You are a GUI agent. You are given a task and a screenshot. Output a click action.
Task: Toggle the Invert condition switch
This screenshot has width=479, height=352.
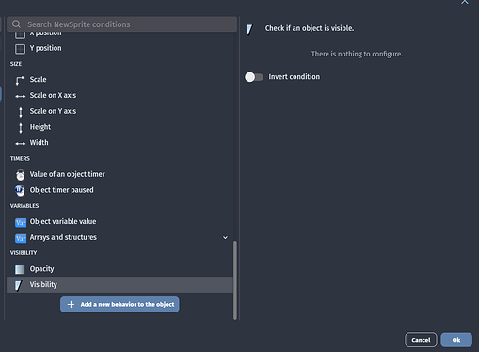pos(254,77)
